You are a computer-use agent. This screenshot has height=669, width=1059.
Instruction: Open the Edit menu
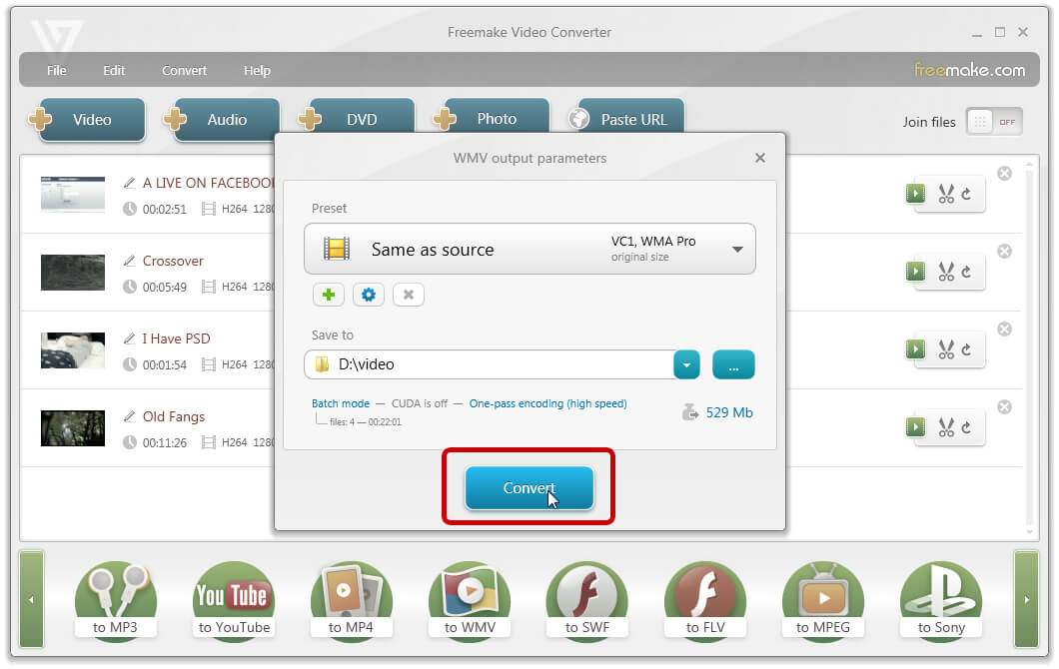pyautogui.click(x=114, y=70)
